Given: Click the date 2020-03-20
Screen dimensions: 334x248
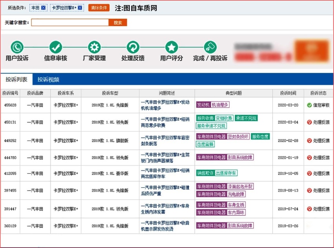Looking at the screenshot, I should (288, 105).
